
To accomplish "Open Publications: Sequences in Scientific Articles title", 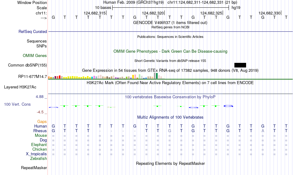I will (x=170, y=37).
